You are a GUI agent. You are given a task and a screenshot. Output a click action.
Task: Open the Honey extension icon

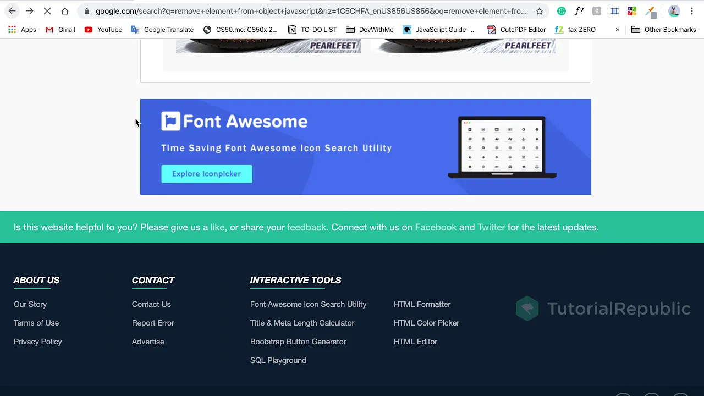(x=597, y=11)
